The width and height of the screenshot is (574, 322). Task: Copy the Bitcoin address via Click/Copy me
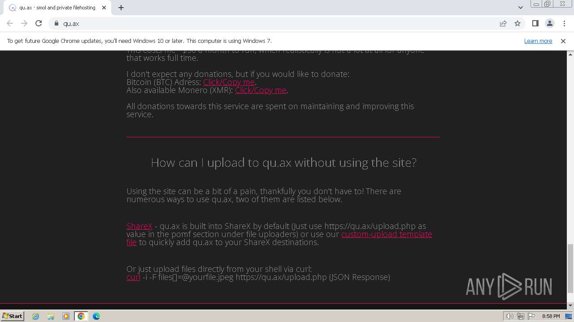pyautogui.click(x=229, y=82)
